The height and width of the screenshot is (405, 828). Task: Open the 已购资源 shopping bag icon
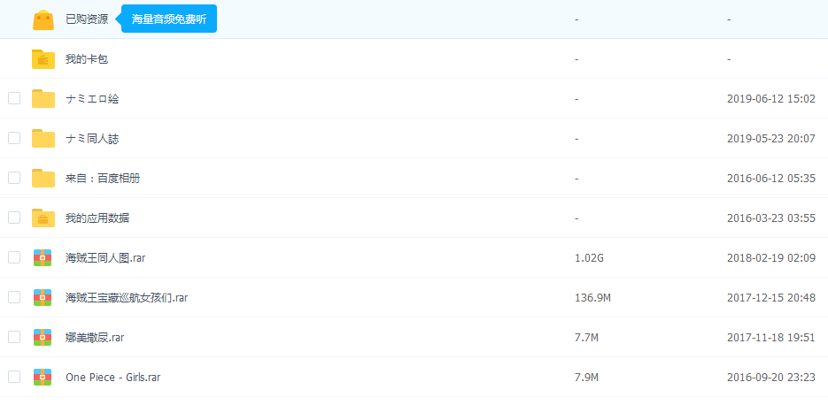click(x=43, y=19)
